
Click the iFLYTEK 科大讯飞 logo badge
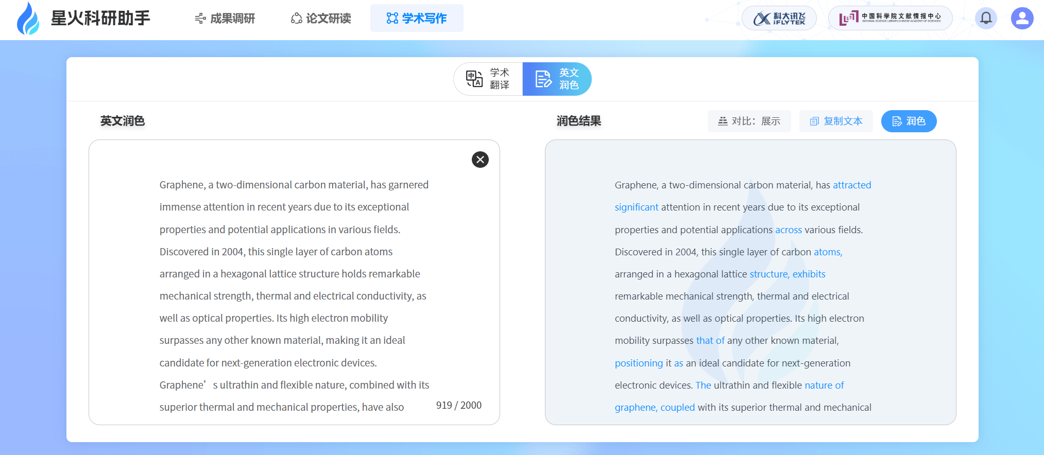coord(779,19)
